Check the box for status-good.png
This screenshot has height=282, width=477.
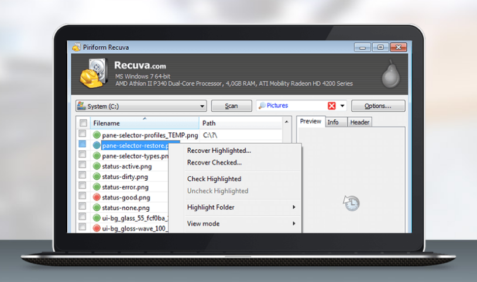82,195
